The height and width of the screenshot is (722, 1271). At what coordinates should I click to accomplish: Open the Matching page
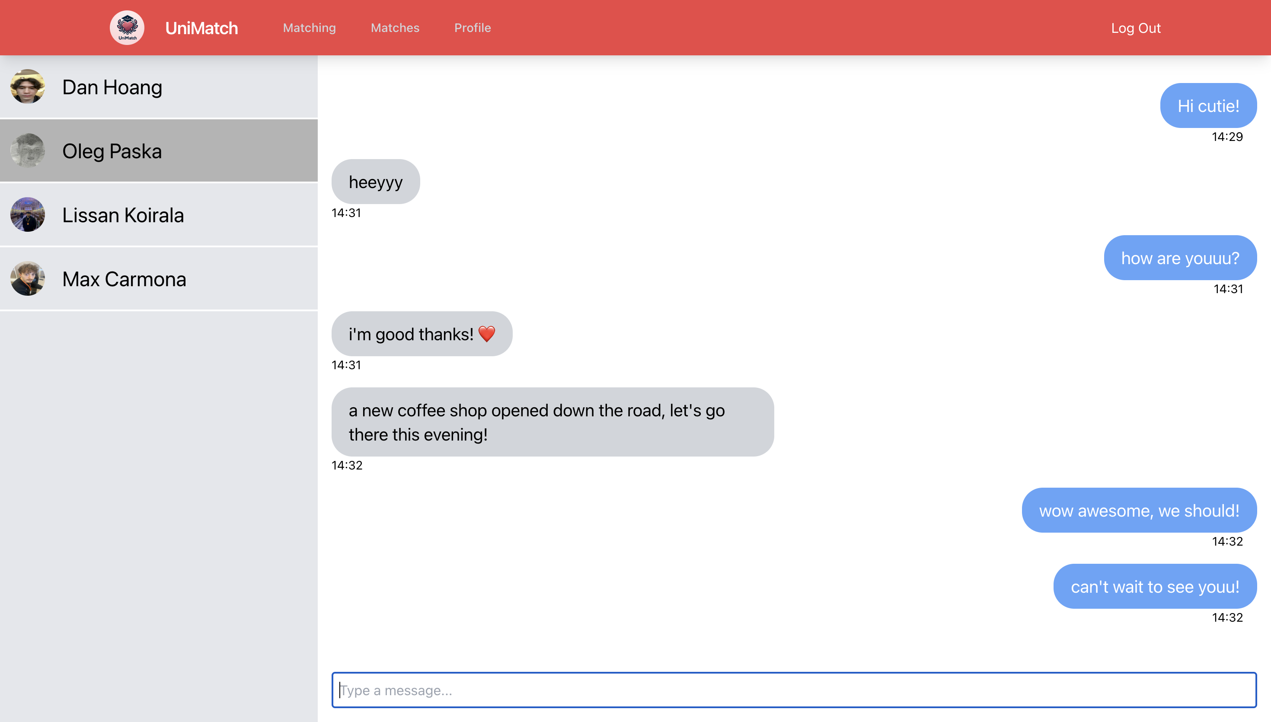[x=310, y=28]
